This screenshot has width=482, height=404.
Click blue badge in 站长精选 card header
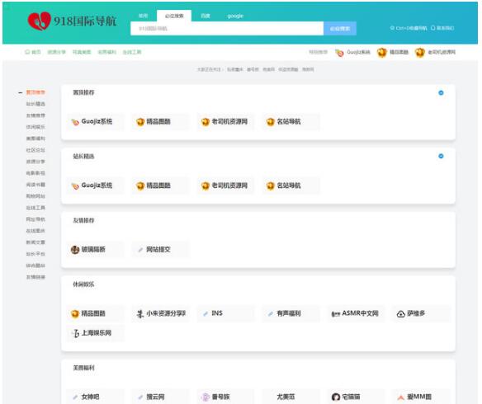pos(441,157)
